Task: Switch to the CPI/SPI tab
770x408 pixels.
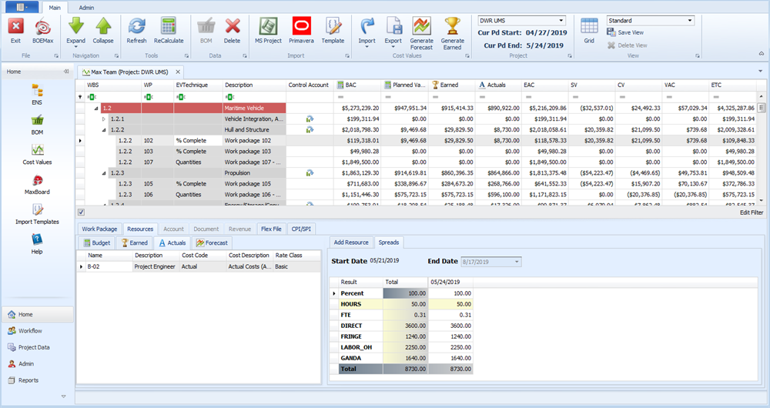Action: 300,229
